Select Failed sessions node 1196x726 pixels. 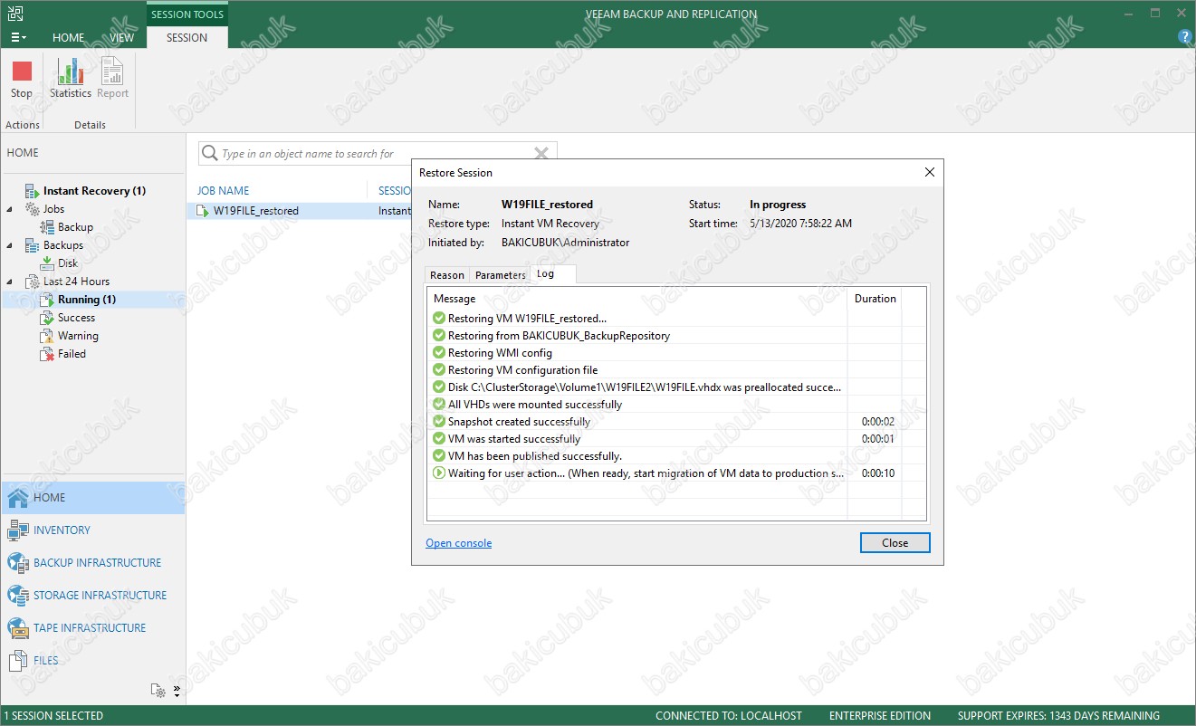tap(72, 354)
